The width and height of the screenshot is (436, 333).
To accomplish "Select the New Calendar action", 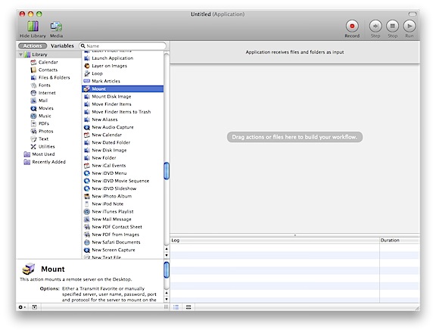I will [123, 135].
